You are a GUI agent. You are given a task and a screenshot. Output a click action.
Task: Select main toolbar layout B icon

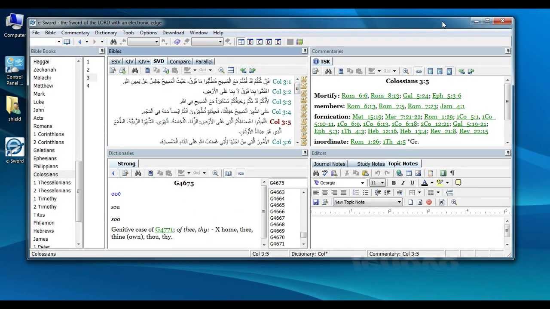pyautogui.click(x=250, y=42)
